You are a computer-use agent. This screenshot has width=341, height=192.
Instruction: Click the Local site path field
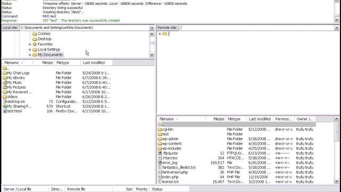(x=85, y=28)
